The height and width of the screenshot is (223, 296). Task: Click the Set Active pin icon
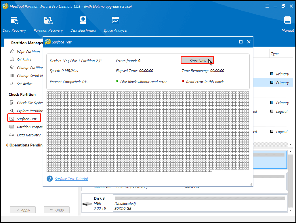click(x=12, y=84)
